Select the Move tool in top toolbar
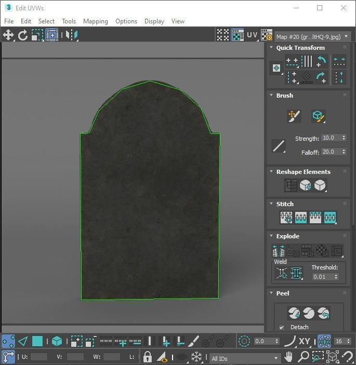Image resolution: width=356 pixels, height=365 pixels. [x=8, y=35]
